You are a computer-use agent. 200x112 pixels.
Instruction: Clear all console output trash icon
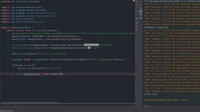[x=141, y=18]
